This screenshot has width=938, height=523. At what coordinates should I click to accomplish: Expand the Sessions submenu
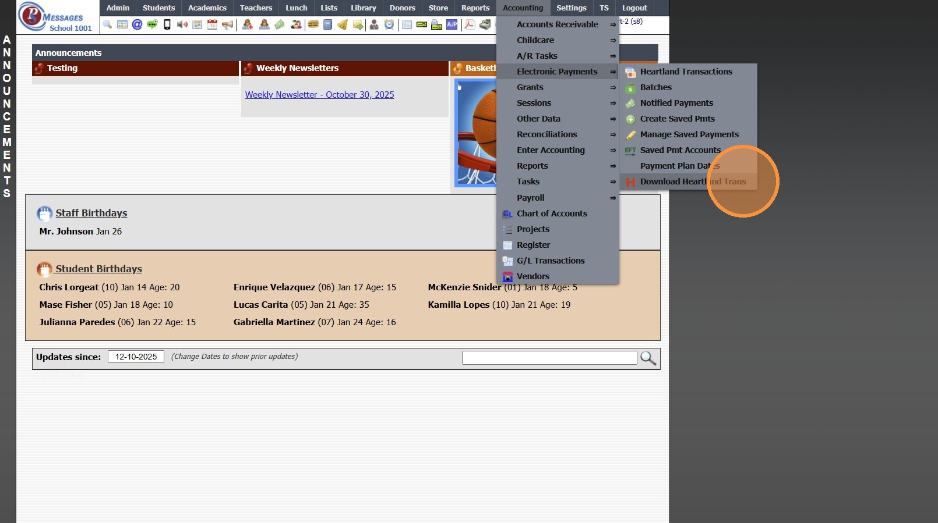[558, 103]
